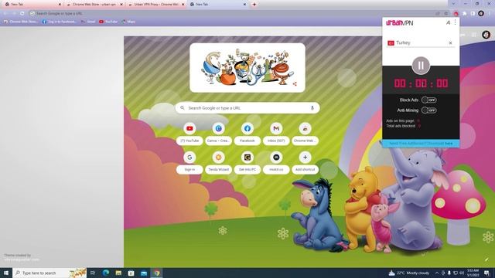This screenshot has height=278, width=495.
Task: Click the Google account avatar on page
Action: click(x=486, y=35)
